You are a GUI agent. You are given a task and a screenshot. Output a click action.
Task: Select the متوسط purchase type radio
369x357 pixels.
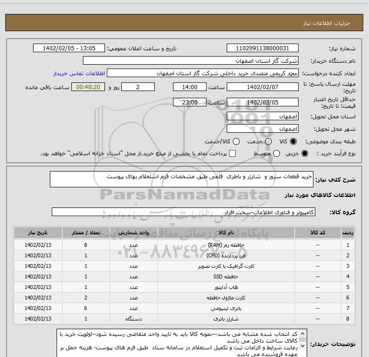(277, 153)
